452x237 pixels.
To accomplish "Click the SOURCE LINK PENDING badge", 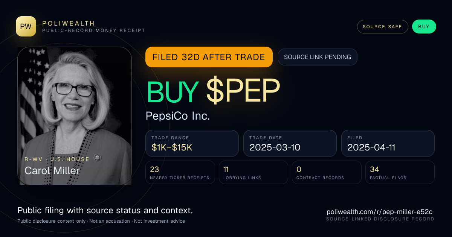I will point(318,57).
